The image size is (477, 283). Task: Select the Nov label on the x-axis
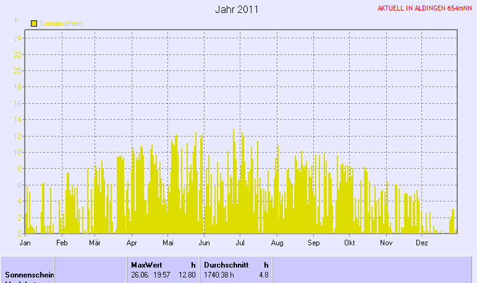coord(386,243)
